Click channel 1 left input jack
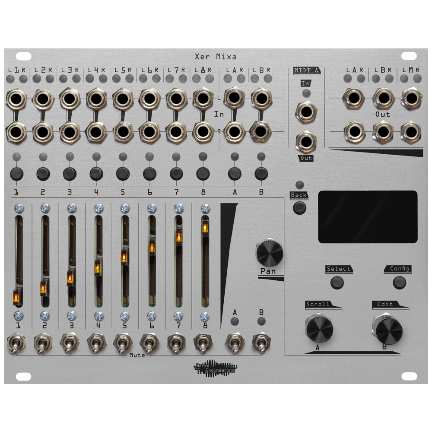The height and width of the screenshot is (432, 432). (x=16, y=99)
